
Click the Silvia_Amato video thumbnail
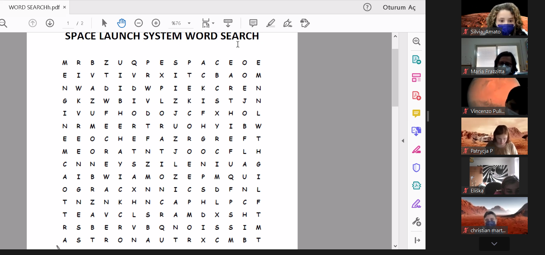tap(494, 18)
